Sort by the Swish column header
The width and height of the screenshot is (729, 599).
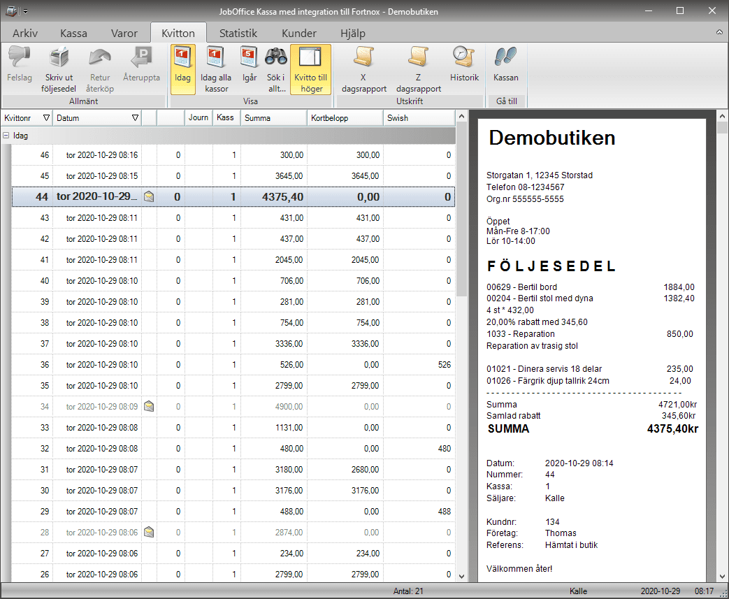pyautogui.click(x=419, y=117)
